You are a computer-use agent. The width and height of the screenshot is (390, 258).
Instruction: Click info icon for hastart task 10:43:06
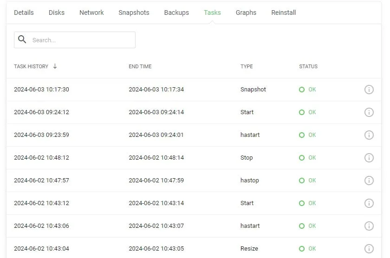tap(369, 226)
